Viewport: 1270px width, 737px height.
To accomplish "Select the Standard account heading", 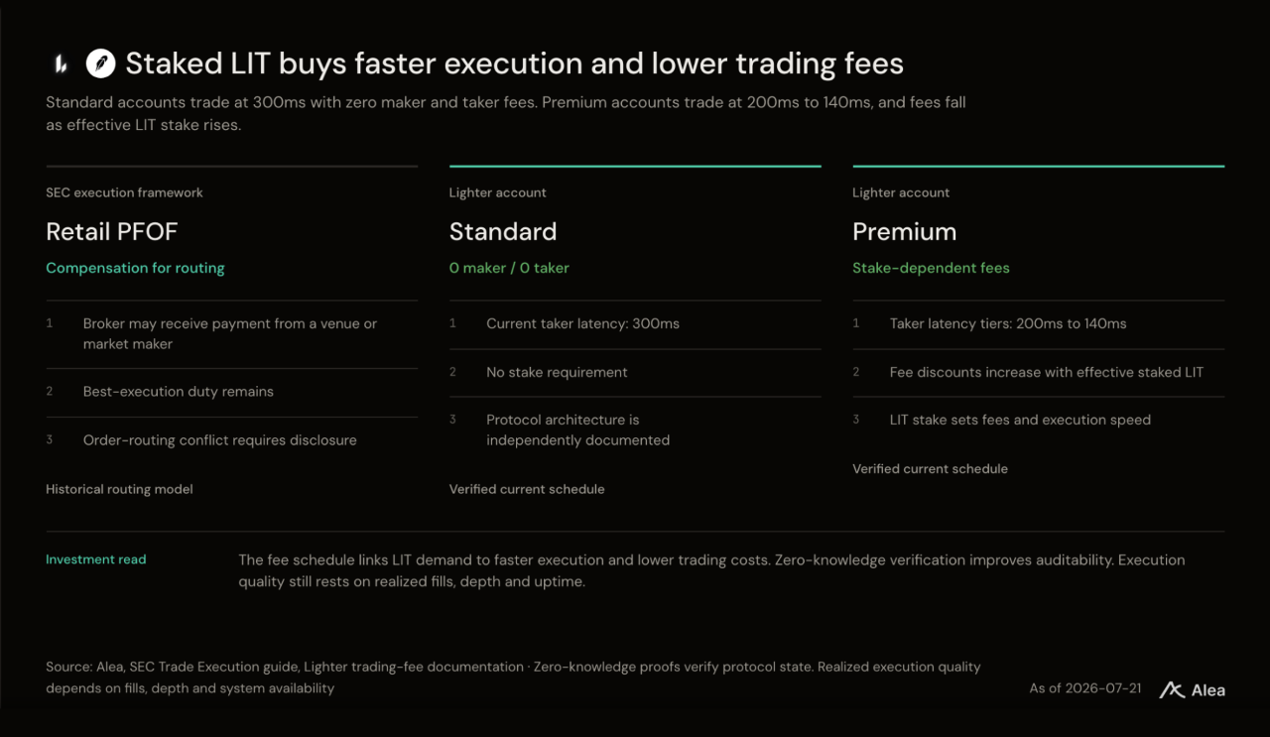I will pos(503,232).
